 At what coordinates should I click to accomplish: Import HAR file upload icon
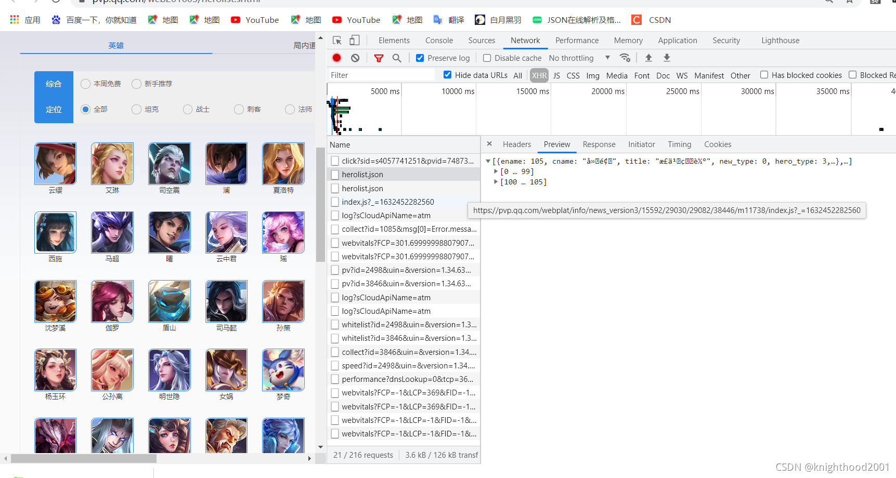pyautogui.click(x=648, y=58)
